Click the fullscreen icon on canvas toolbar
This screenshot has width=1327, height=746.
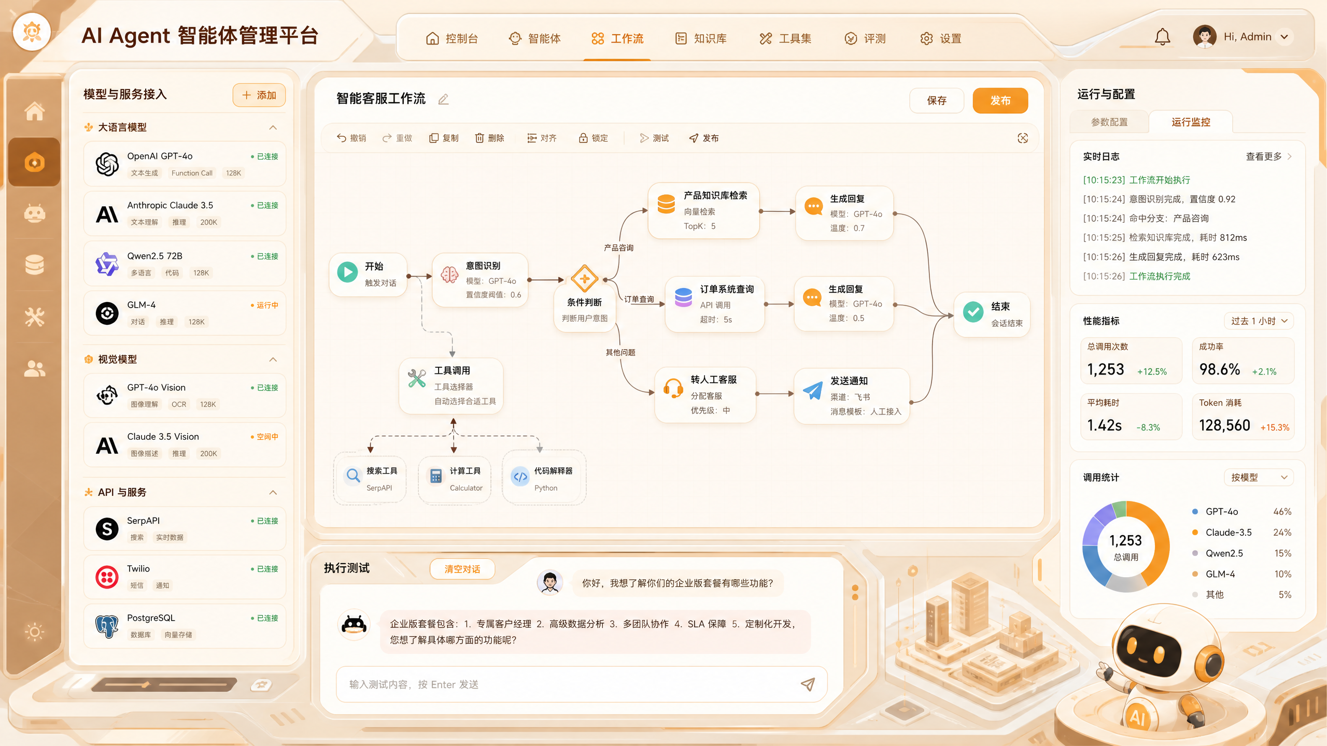[x=1022, y=138]
